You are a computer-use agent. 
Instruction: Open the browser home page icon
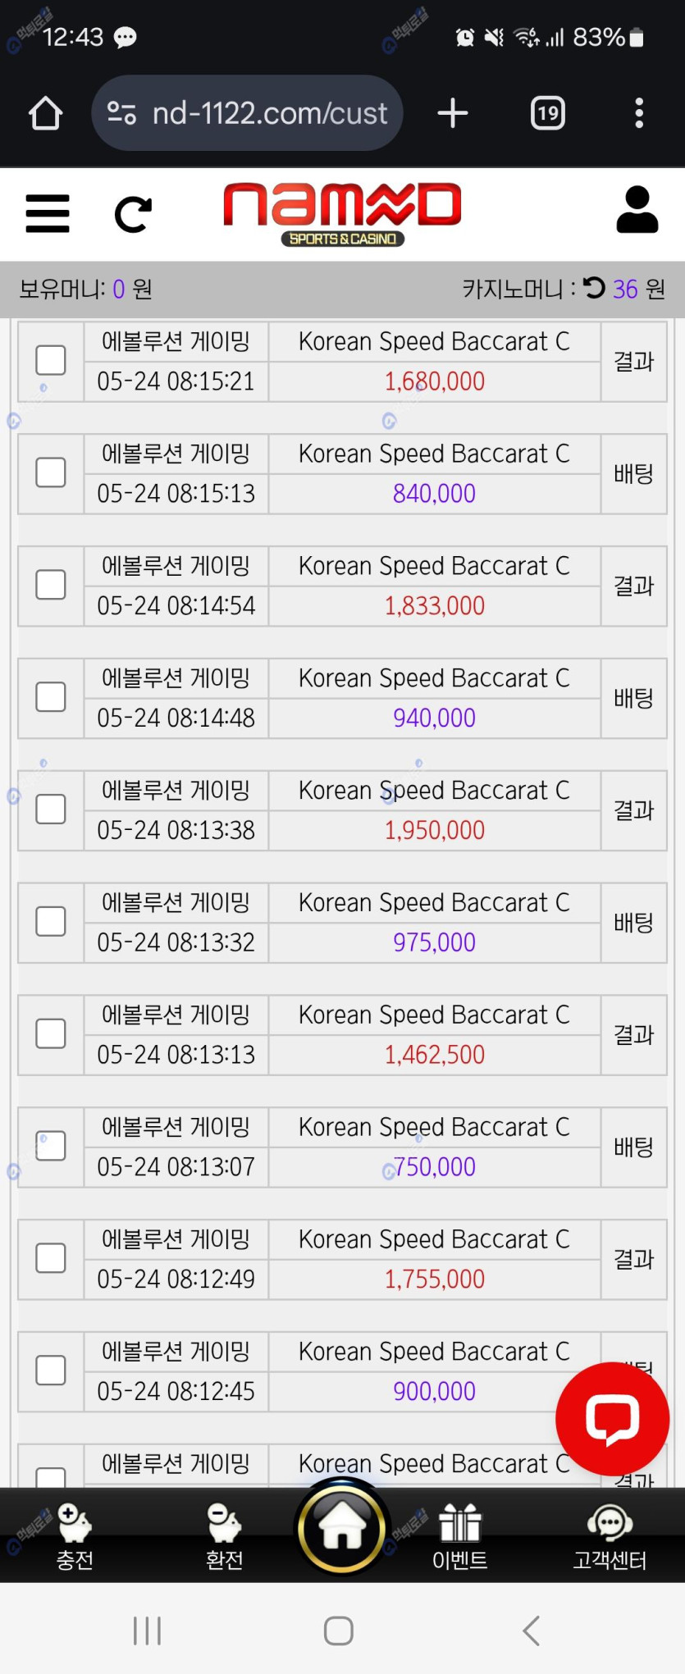pos(46,113)
